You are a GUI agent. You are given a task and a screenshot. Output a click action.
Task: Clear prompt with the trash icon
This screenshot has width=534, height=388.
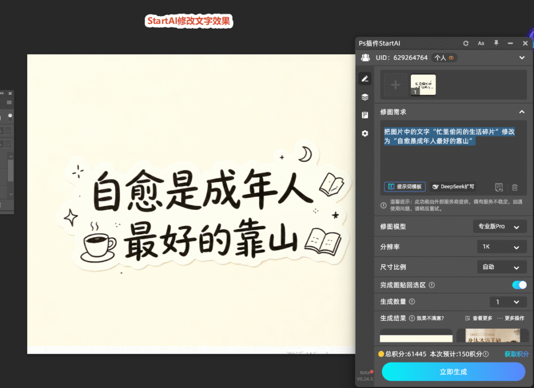[515, 187]
